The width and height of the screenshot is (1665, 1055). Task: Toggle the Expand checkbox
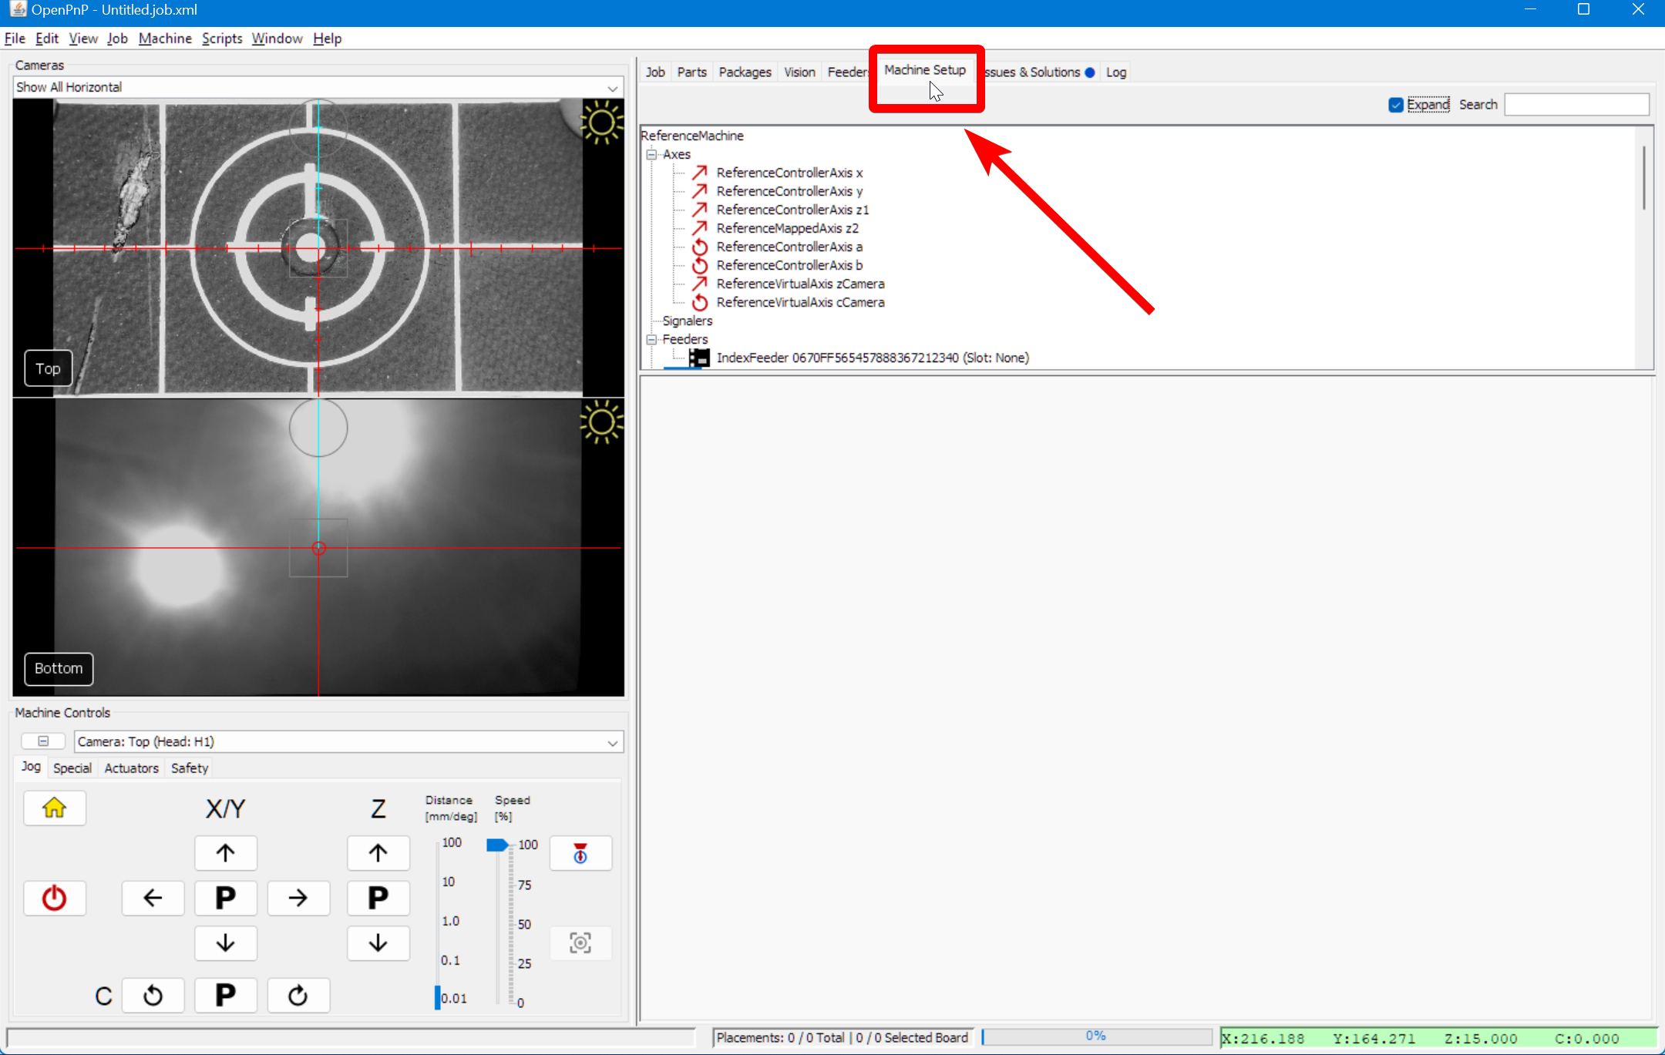[x=1396, y=105]
